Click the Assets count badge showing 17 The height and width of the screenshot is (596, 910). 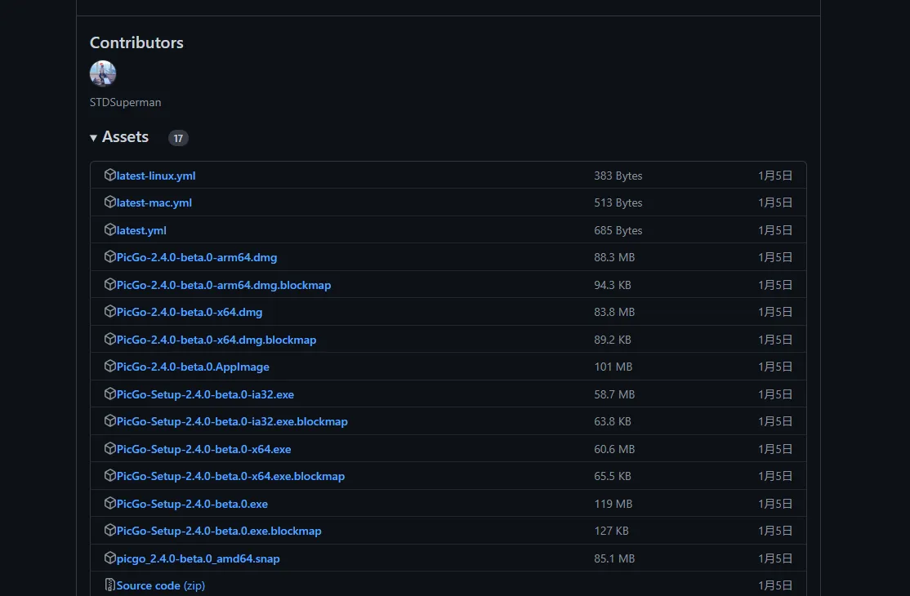tap(178, 138)
